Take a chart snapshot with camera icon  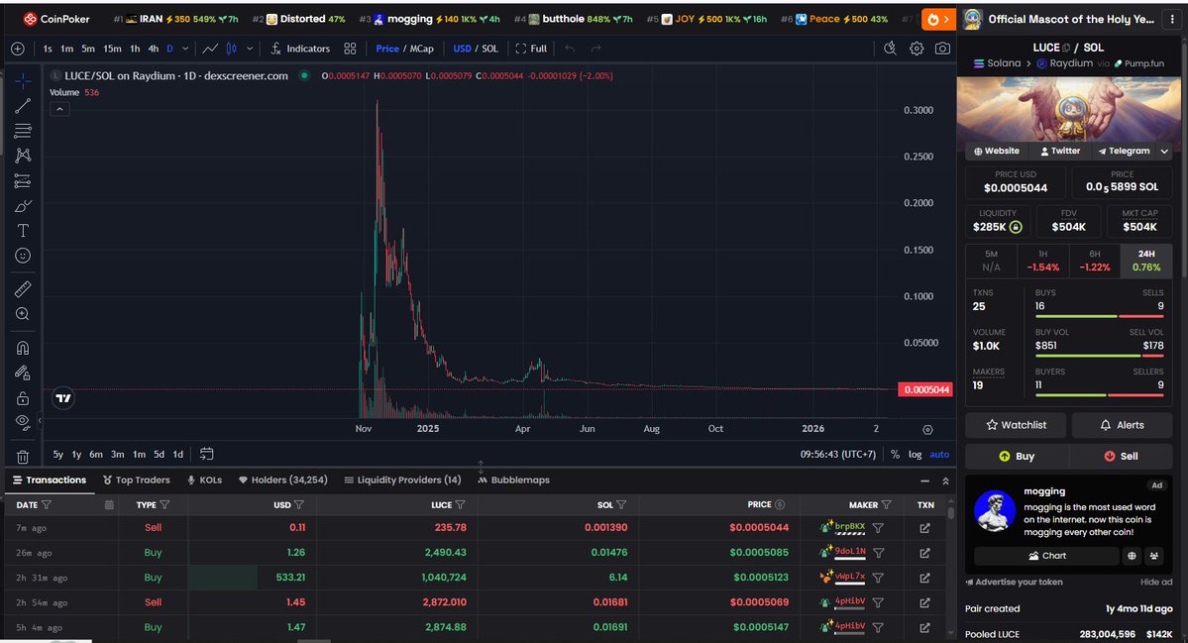click(x=942, y=49)
